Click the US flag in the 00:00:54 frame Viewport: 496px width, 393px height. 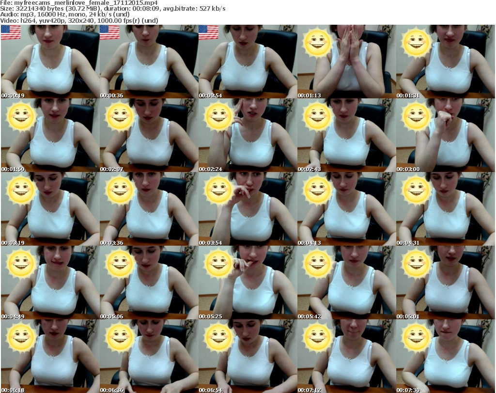click(208, 32)
